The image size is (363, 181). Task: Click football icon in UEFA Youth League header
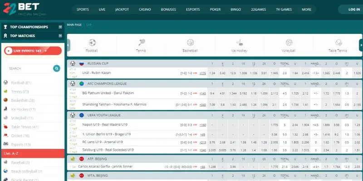coord(73,115)
